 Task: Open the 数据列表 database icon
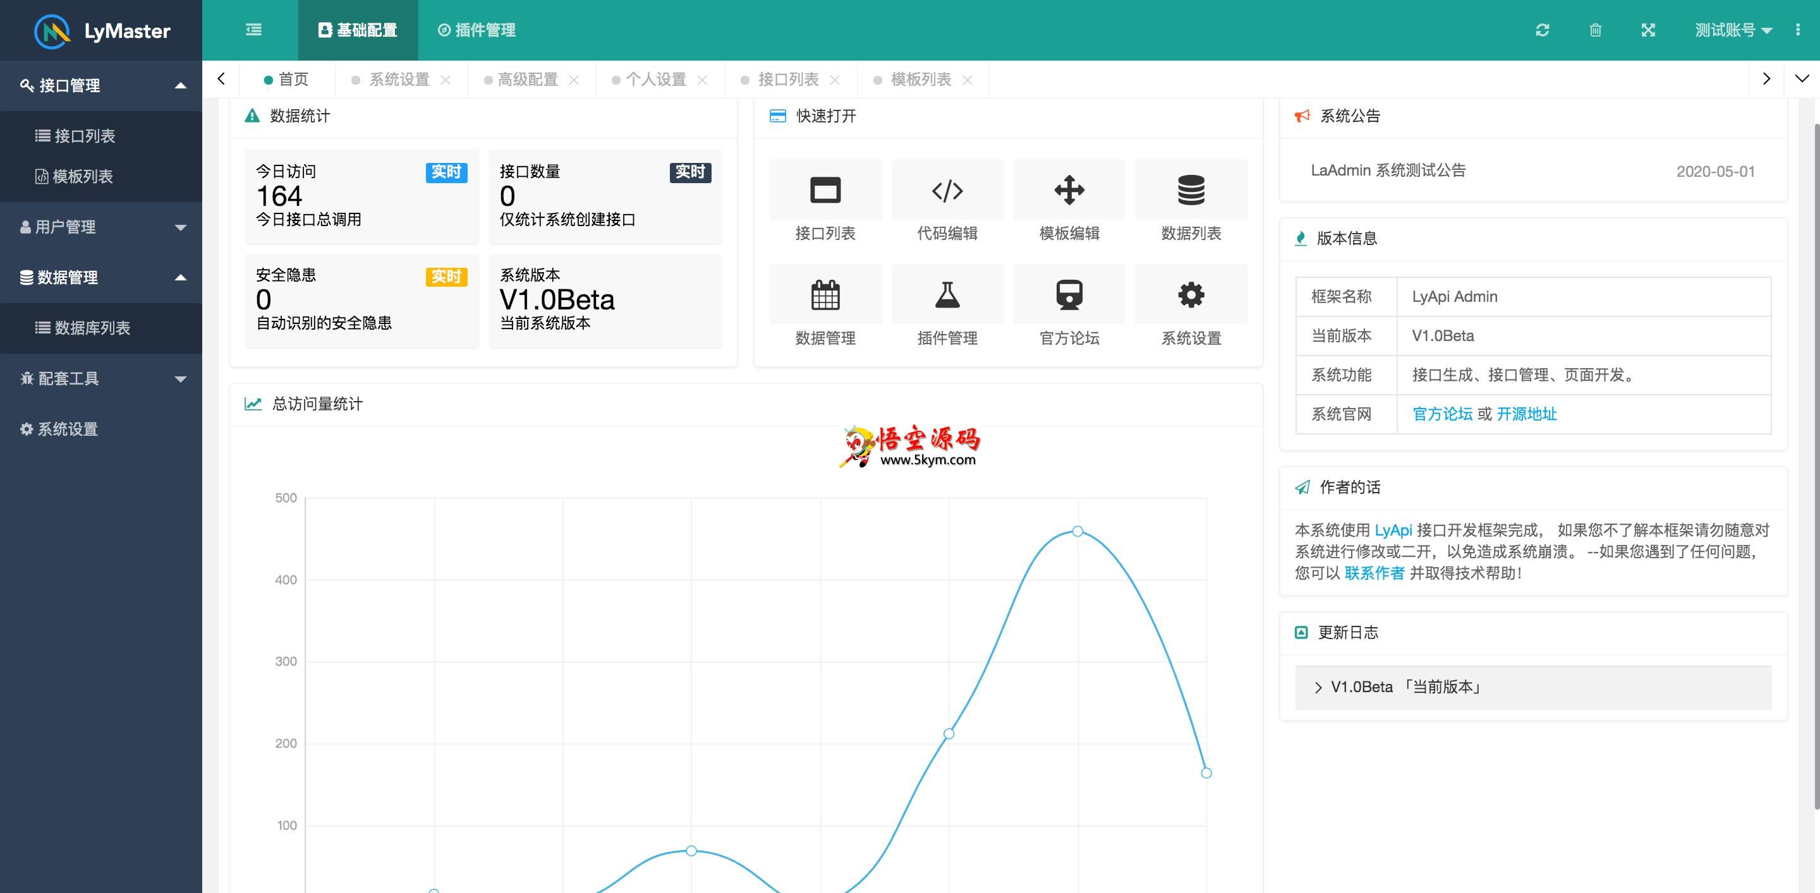1191,190
